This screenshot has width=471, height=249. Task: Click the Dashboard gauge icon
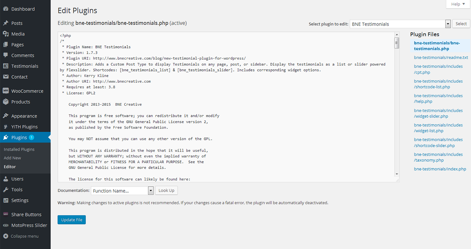click(x=6, y=9)
